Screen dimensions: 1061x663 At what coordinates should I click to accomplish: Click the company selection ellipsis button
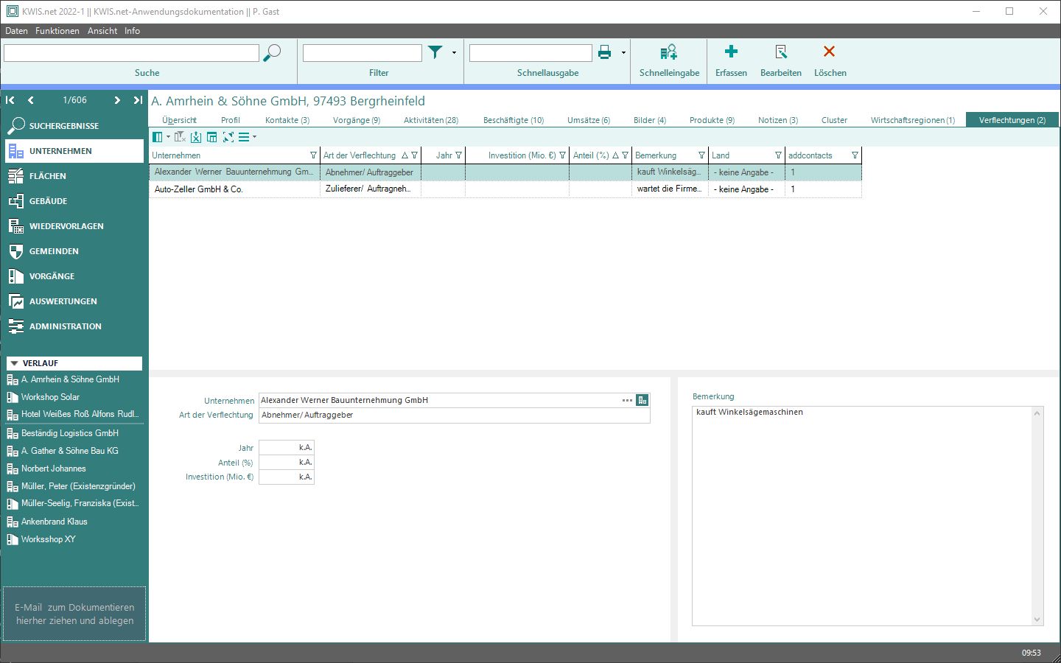(627, 400)
